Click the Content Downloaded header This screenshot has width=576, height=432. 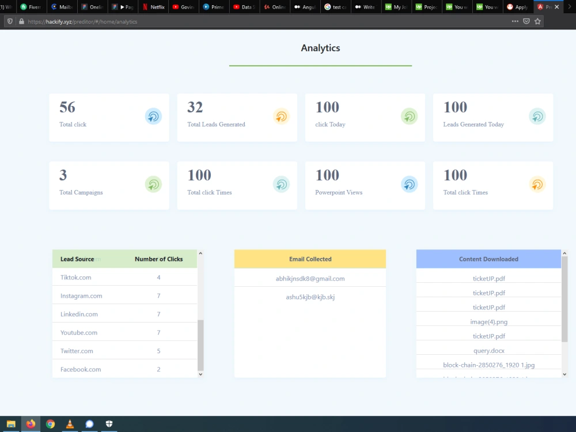(x=488, y=259)
